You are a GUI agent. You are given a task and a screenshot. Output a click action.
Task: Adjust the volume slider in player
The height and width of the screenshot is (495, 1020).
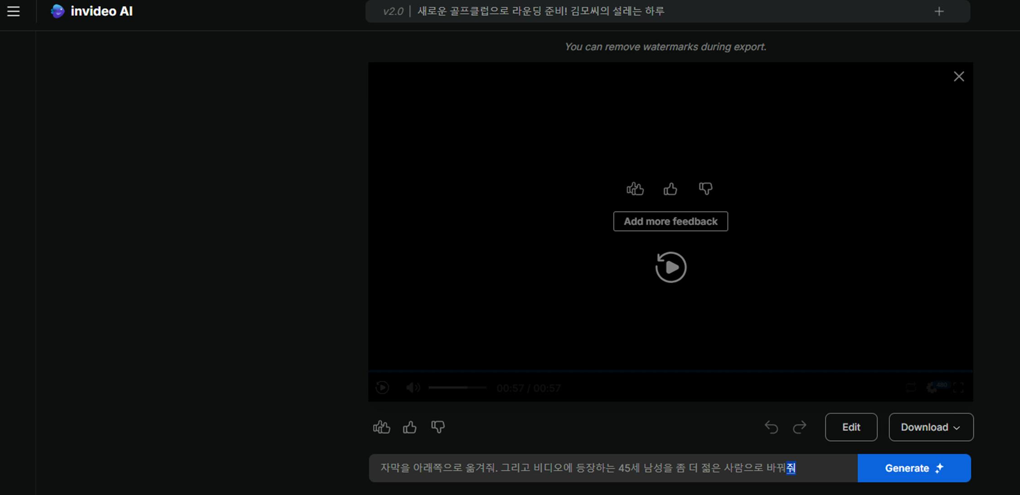pos(457,388)
